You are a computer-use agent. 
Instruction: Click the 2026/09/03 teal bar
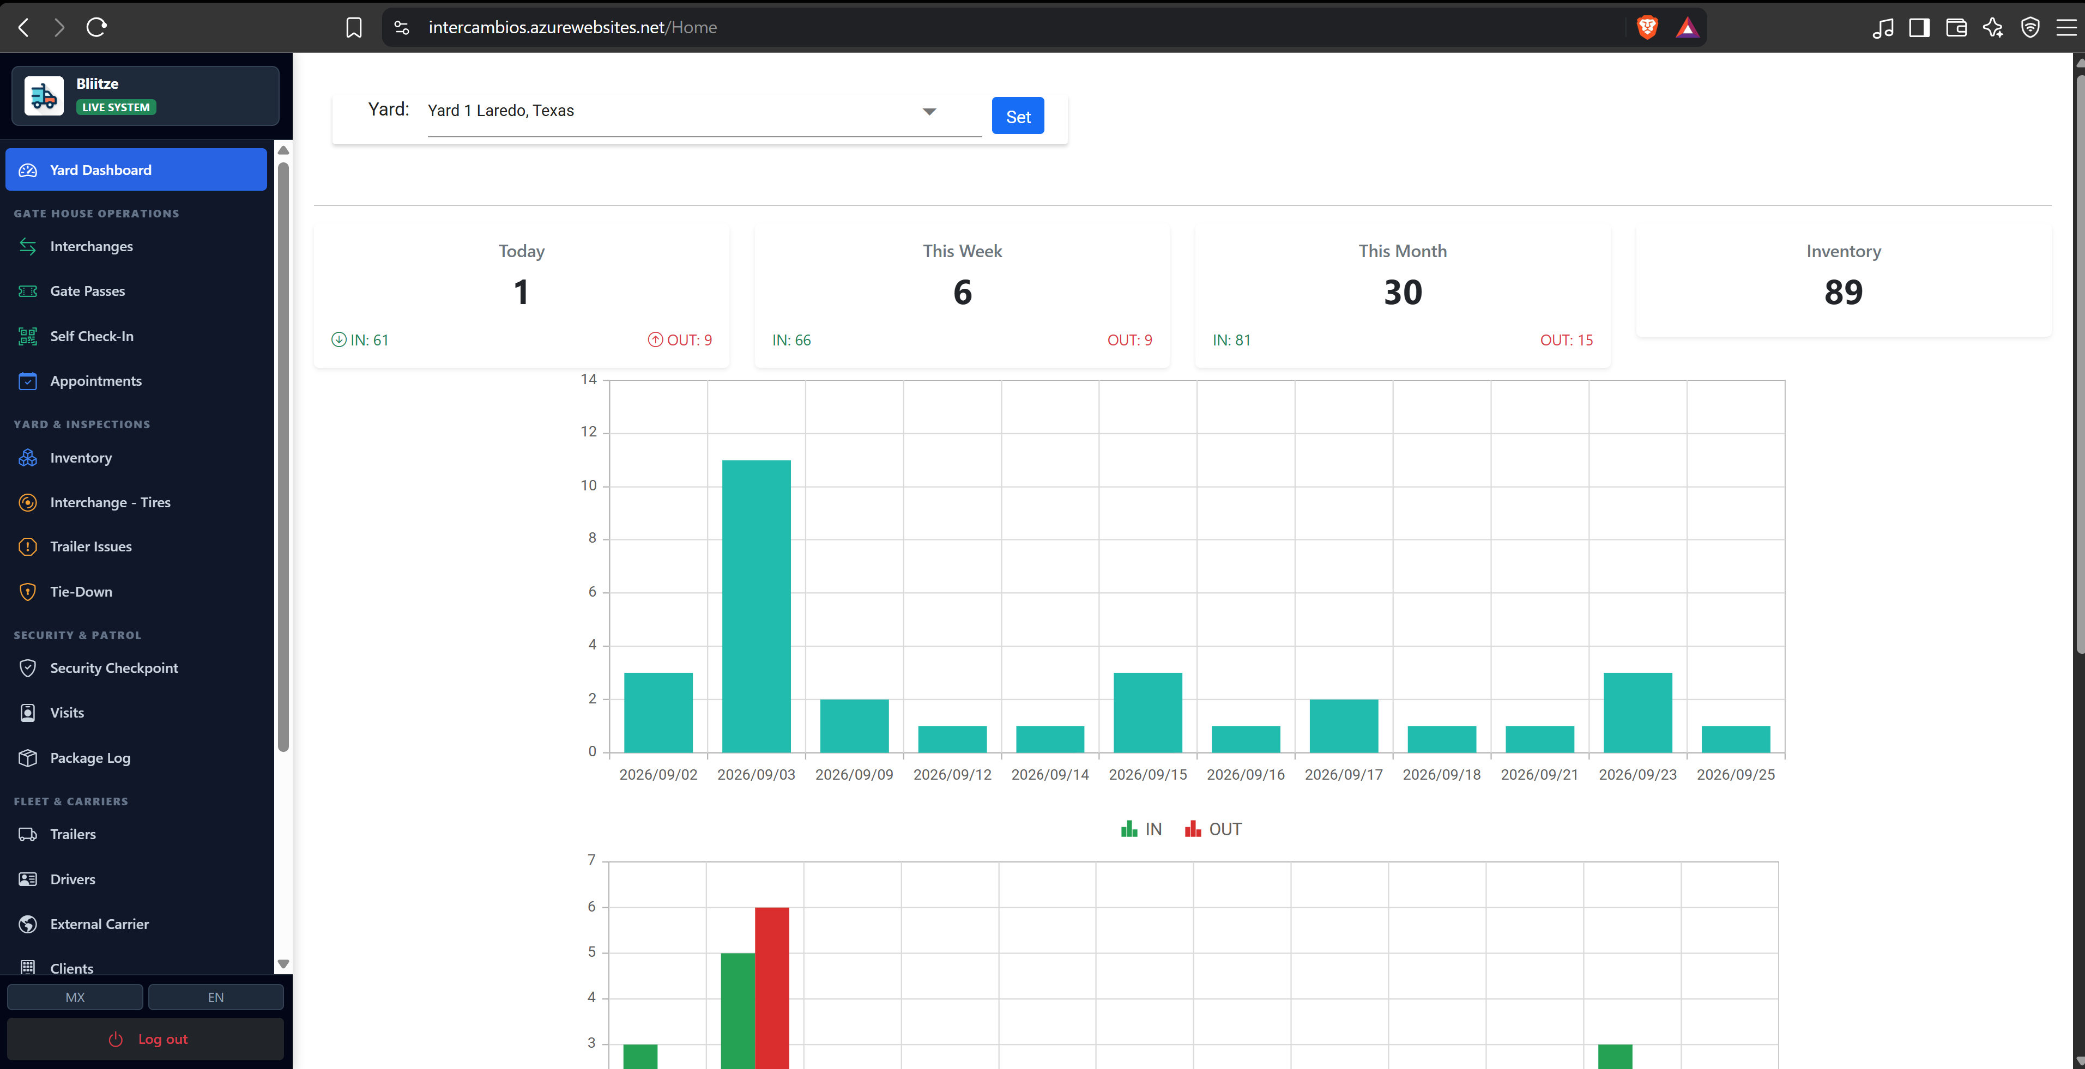point(756,606)
